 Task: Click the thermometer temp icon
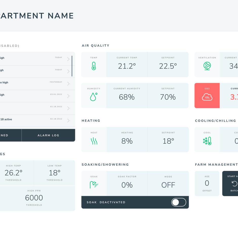coord(94,66)
